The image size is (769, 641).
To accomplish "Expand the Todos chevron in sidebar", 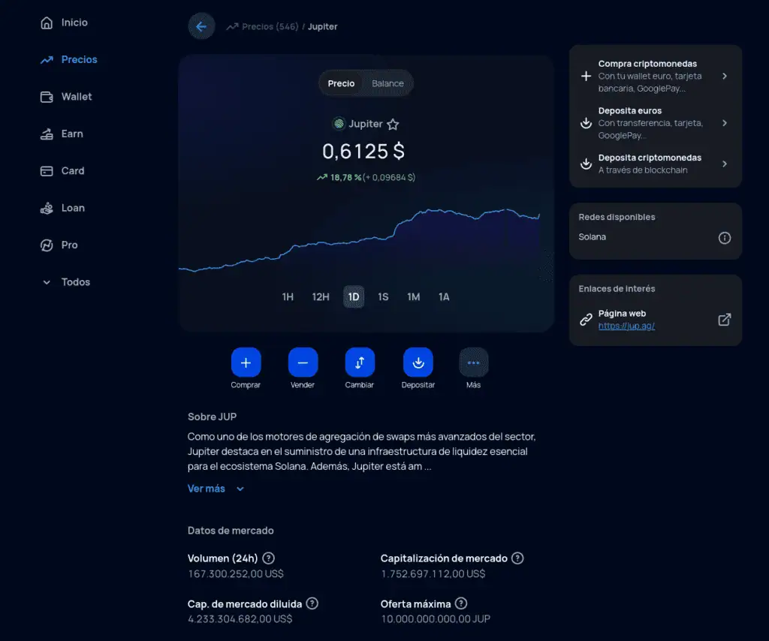I will 47,282.
